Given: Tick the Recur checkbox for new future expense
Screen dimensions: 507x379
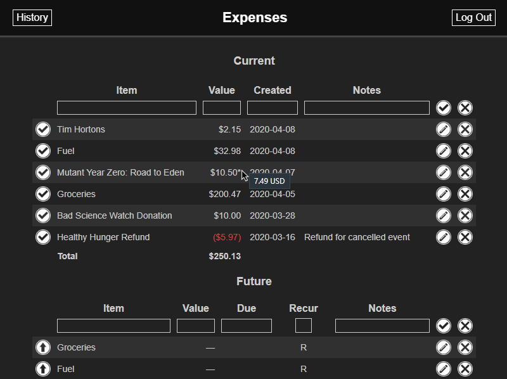Looking at the screenshot, I should (x=304, y=326).
